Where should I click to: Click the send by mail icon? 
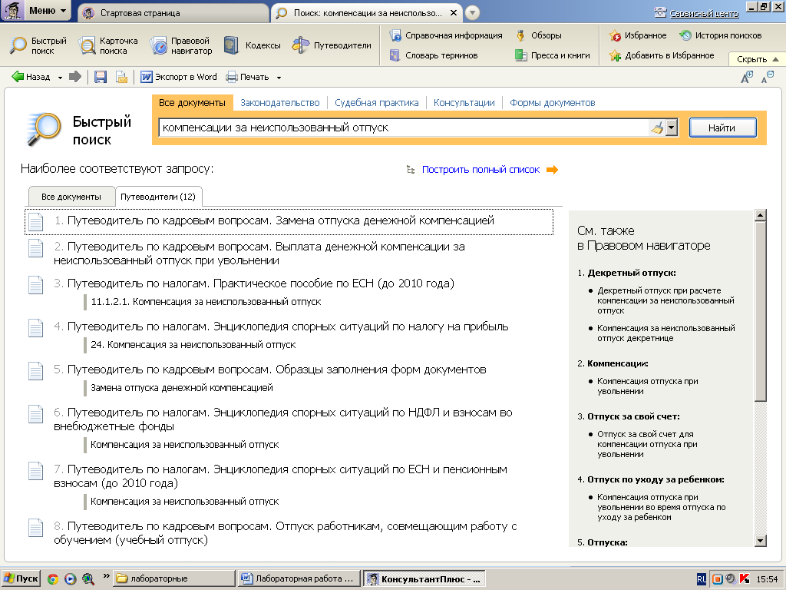point(121,77)
